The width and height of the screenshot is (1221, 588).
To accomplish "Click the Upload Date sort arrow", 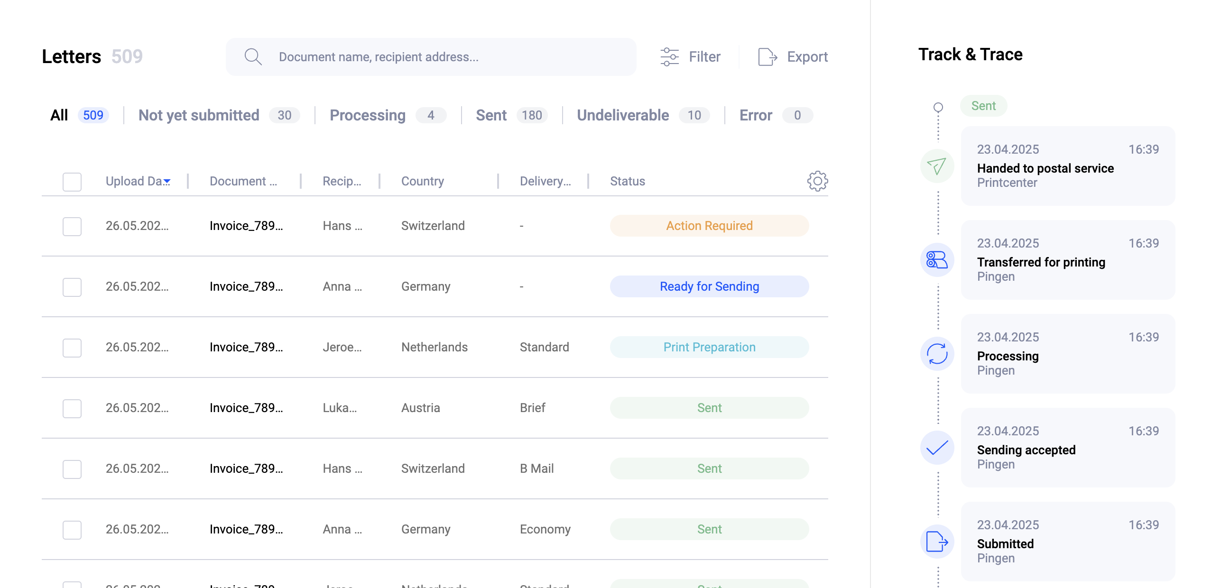I will coord(167,182).
